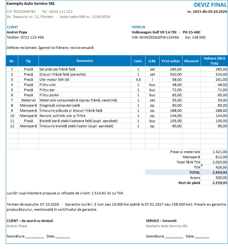Select the CLIENT section heading
Viewport: 228px width, 249px height.
pos(12,27)
